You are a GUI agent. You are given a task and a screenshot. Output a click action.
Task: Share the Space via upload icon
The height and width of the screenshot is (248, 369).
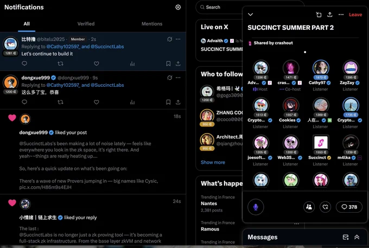330,15
